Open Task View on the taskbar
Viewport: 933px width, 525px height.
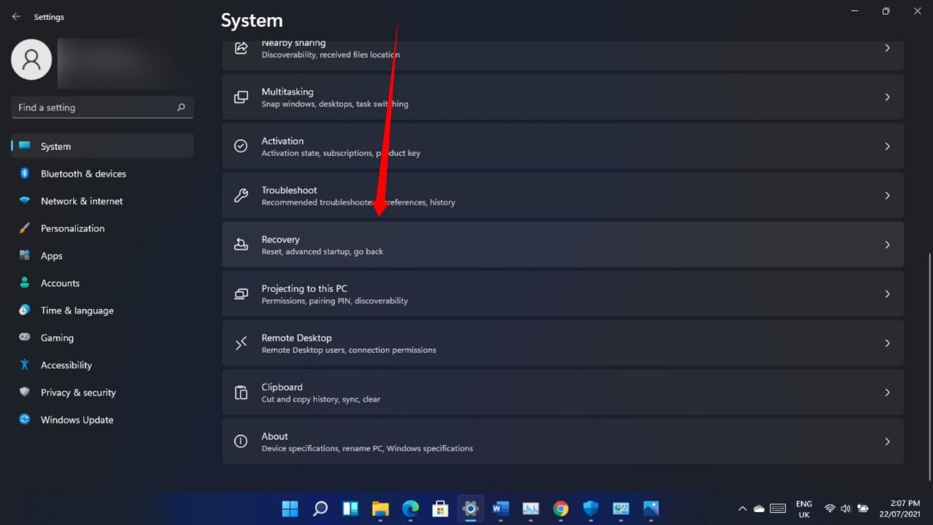[350, 508]
